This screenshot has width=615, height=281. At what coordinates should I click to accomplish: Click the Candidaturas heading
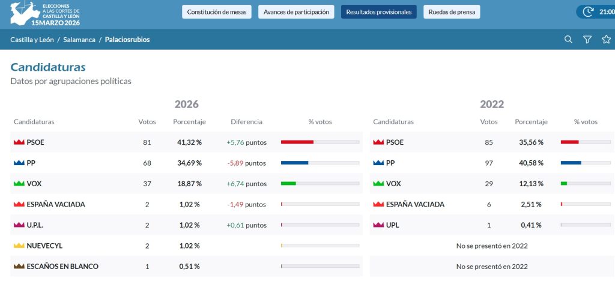pyautogui.click(x=48, y=67)
